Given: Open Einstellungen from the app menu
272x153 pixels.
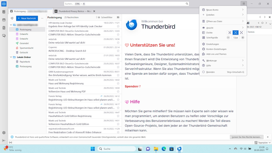Looking at the screenshot, I should [x=212, y=44].
